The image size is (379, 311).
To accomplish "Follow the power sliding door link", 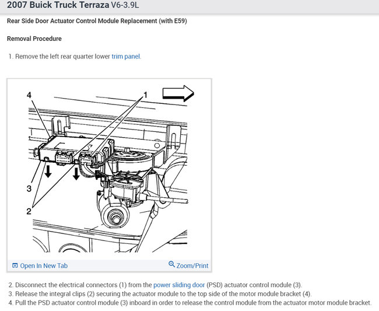I will (179, 285).
